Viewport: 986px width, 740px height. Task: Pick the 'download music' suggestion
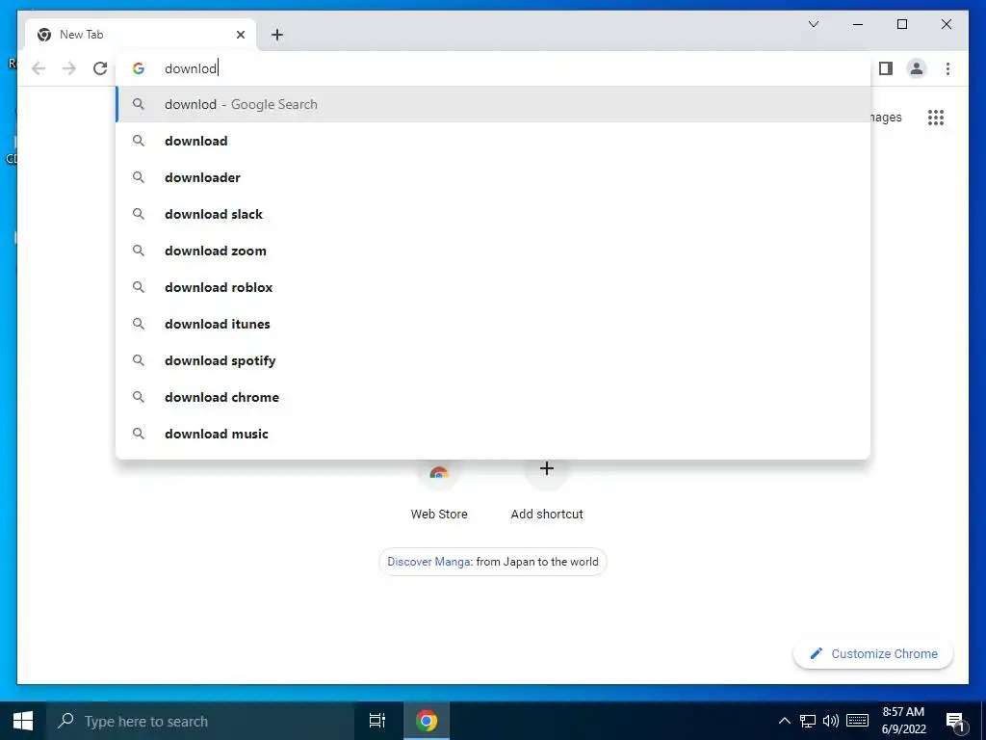[x=493, y=434]
